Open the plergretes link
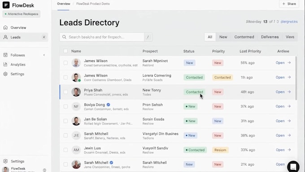Screen dimensions: 305x172 click(289, 22)
